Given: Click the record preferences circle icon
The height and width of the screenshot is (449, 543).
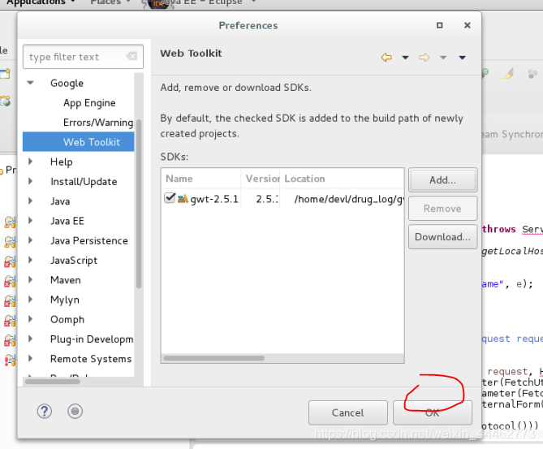Looking at the screenshot, I should (75, 411).
